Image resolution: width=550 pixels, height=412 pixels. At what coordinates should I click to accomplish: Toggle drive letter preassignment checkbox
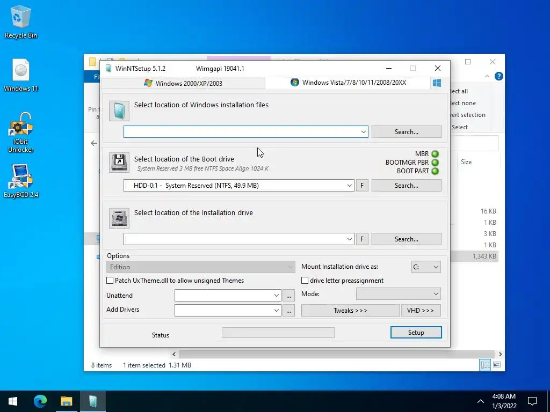point(305,280)
